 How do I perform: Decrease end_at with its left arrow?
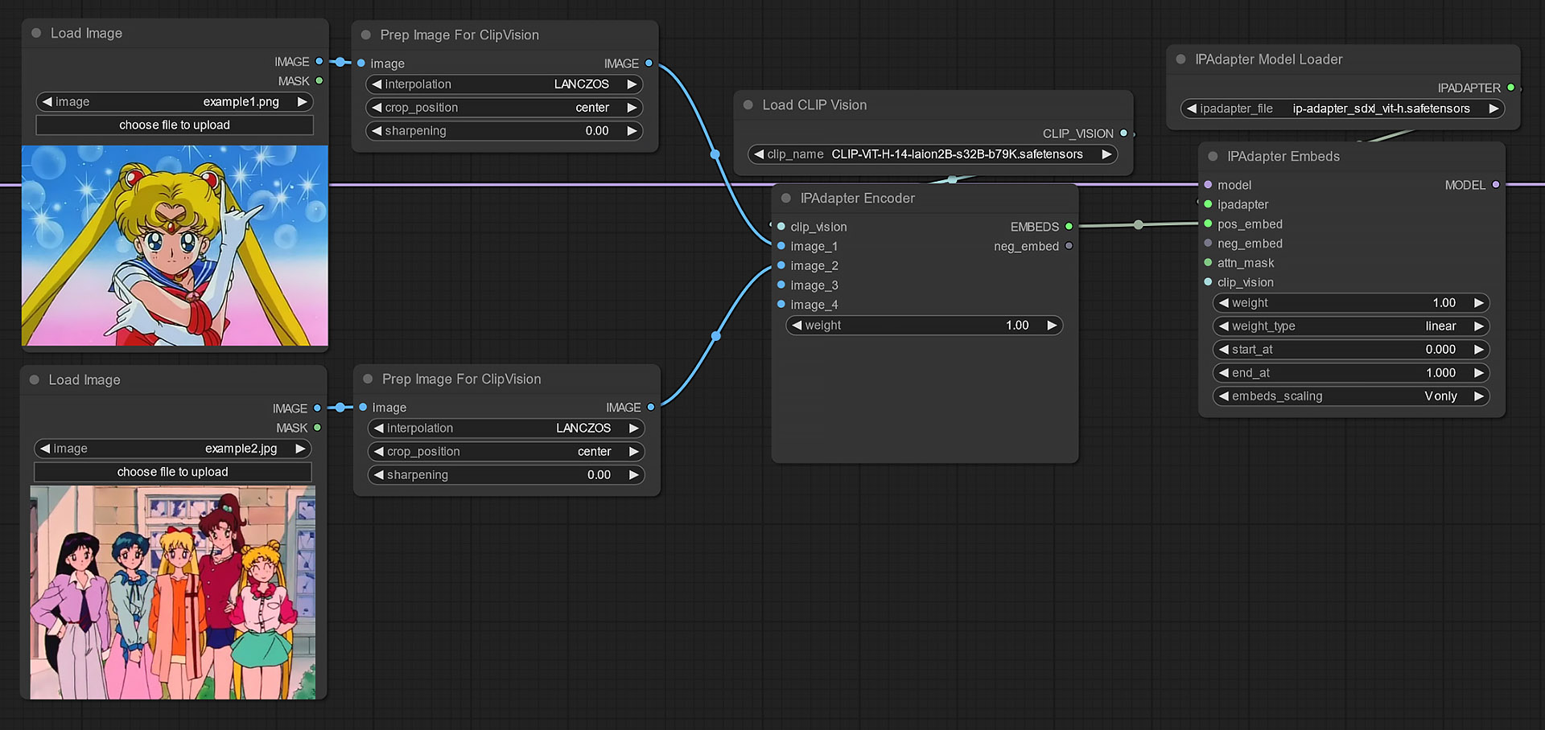click(1224, 373)
